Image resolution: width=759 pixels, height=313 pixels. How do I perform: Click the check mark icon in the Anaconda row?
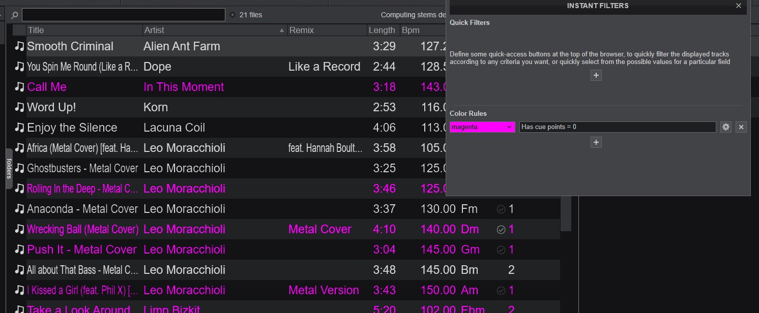pos(501,209)
